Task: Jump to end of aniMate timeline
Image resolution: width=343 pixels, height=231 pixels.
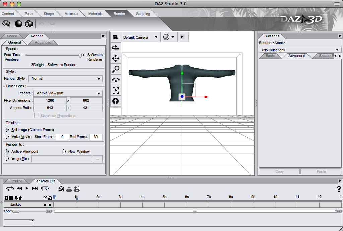Action: pos(35,188)
